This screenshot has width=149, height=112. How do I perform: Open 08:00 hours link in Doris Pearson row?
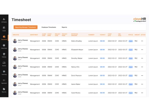pyautogui.click(x=102, y=76)
